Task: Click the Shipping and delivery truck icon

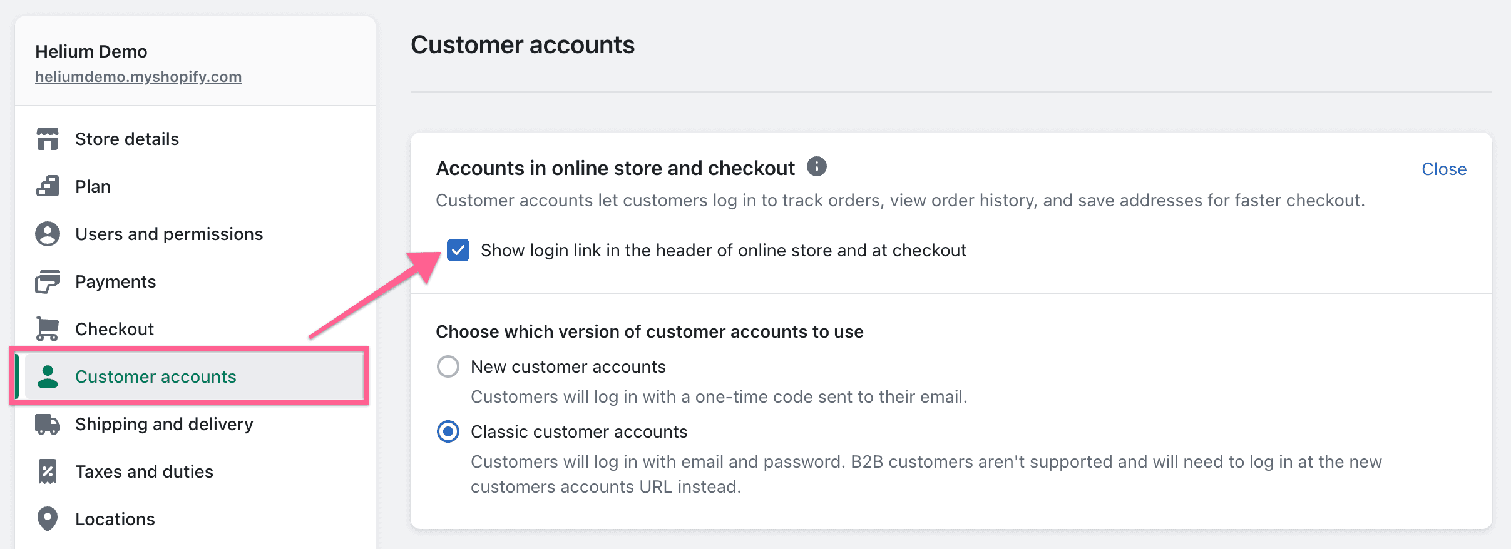Action: point(48,424)
